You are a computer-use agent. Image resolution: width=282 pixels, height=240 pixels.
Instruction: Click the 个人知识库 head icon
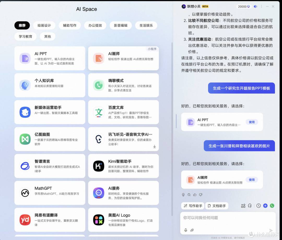click(x=25, y=85)
